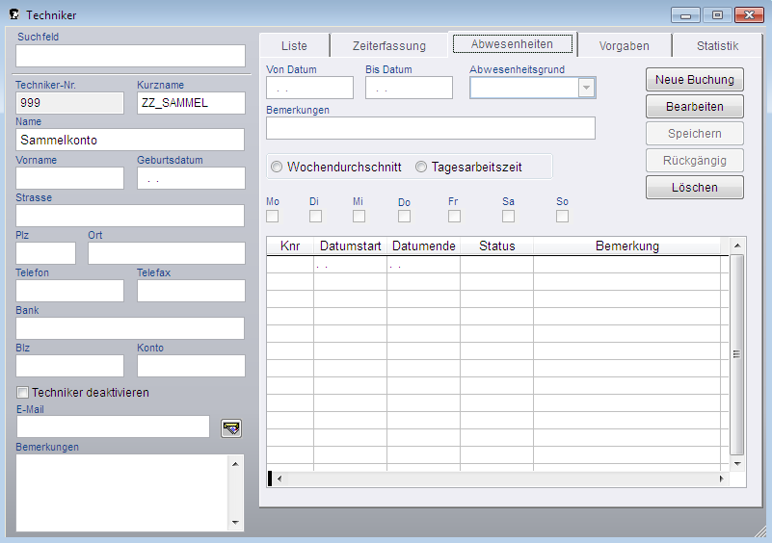The width and height of the screenshot is (772, 543).
Task: Click the Telefon input field
Action: pyautogui.click(x=69, y=291)
